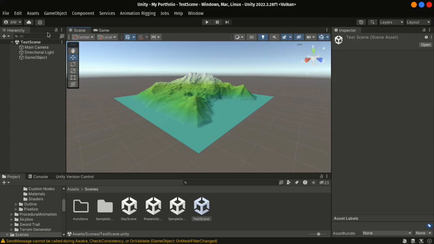Click the Play button

click(x=207, y=22)
